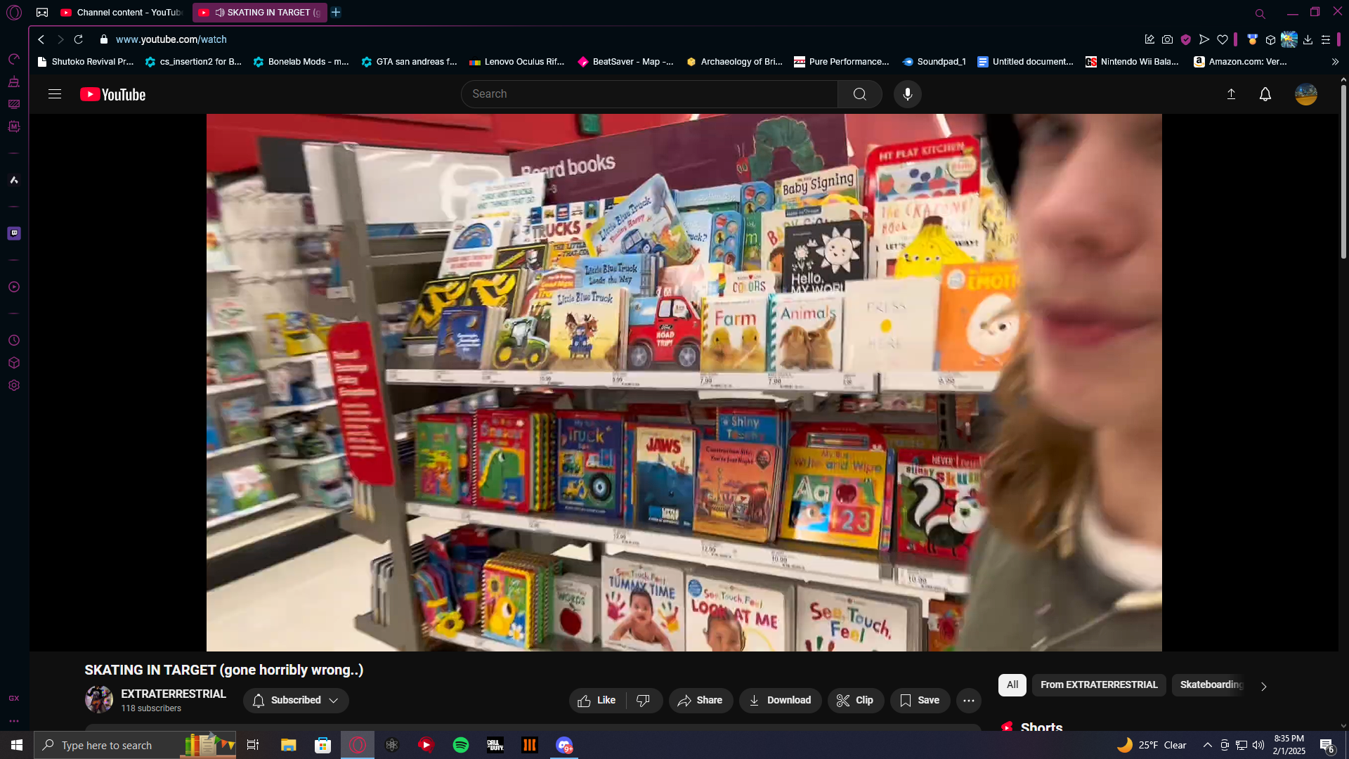
Task: Expand the Subscribed notification dropdown
Action: tap(296, 700)
